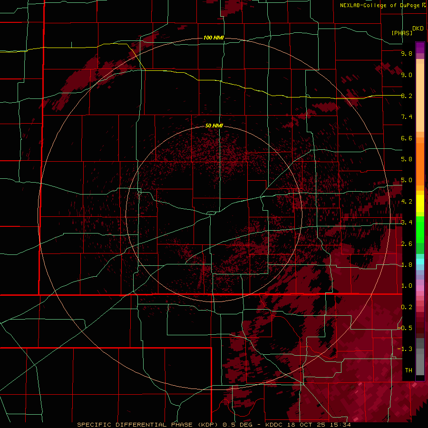The height and width of the screenshot is (428, 428).
Task: Click the 5.8 value on the legend
Action: coord(407,159)
